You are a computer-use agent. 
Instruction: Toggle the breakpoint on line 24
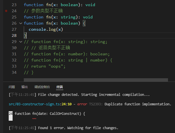[6, 11]
